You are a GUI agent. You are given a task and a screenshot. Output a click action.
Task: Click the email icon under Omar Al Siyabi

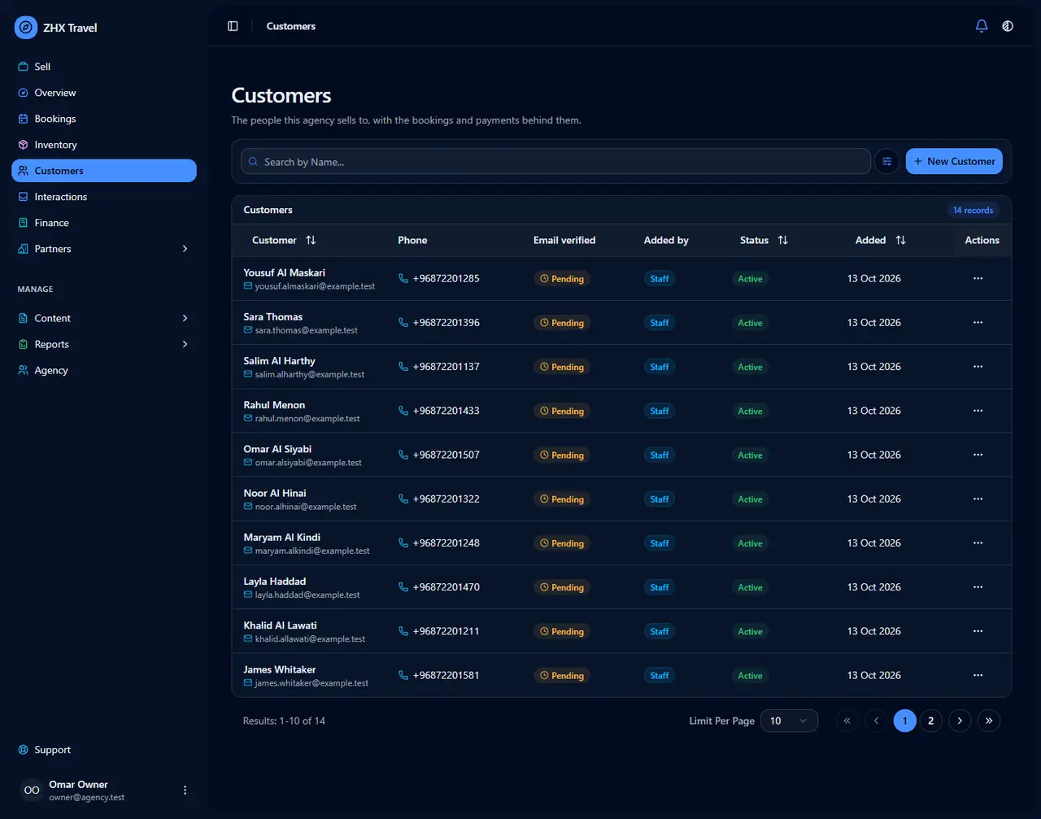248,463
